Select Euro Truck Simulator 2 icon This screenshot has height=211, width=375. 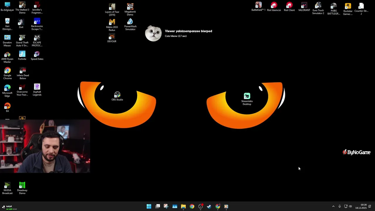pyautogui.click(x=318, y=8)
